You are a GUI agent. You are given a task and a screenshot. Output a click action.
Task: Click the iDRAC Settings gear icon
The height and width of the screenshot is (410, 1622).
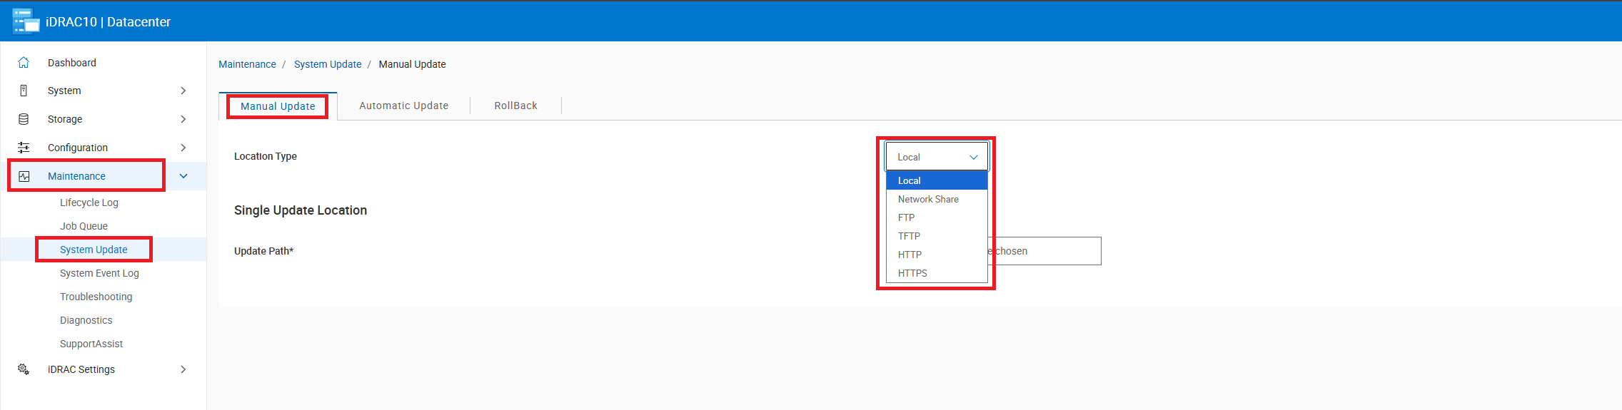click(24, 369)
